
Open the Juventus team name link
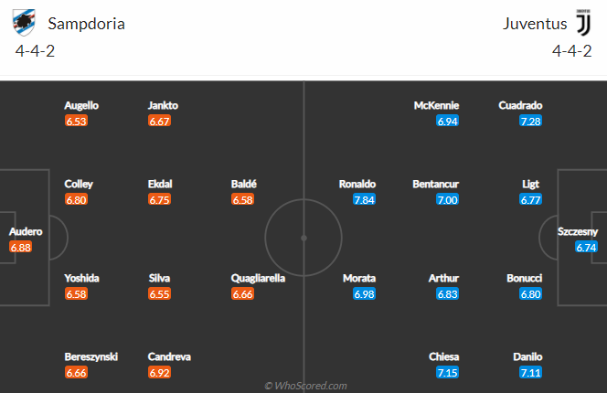(x=535, y=24)
